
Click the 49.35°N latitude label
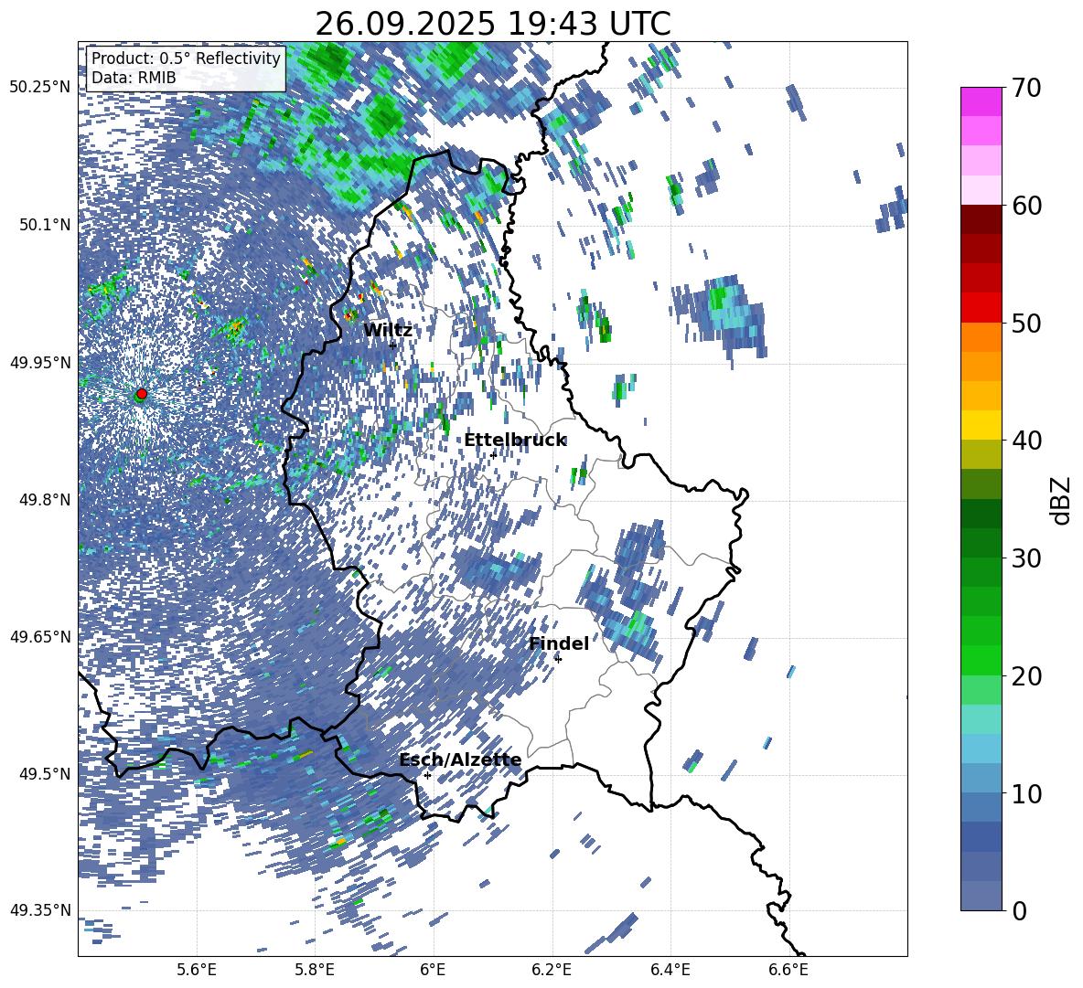40,910
